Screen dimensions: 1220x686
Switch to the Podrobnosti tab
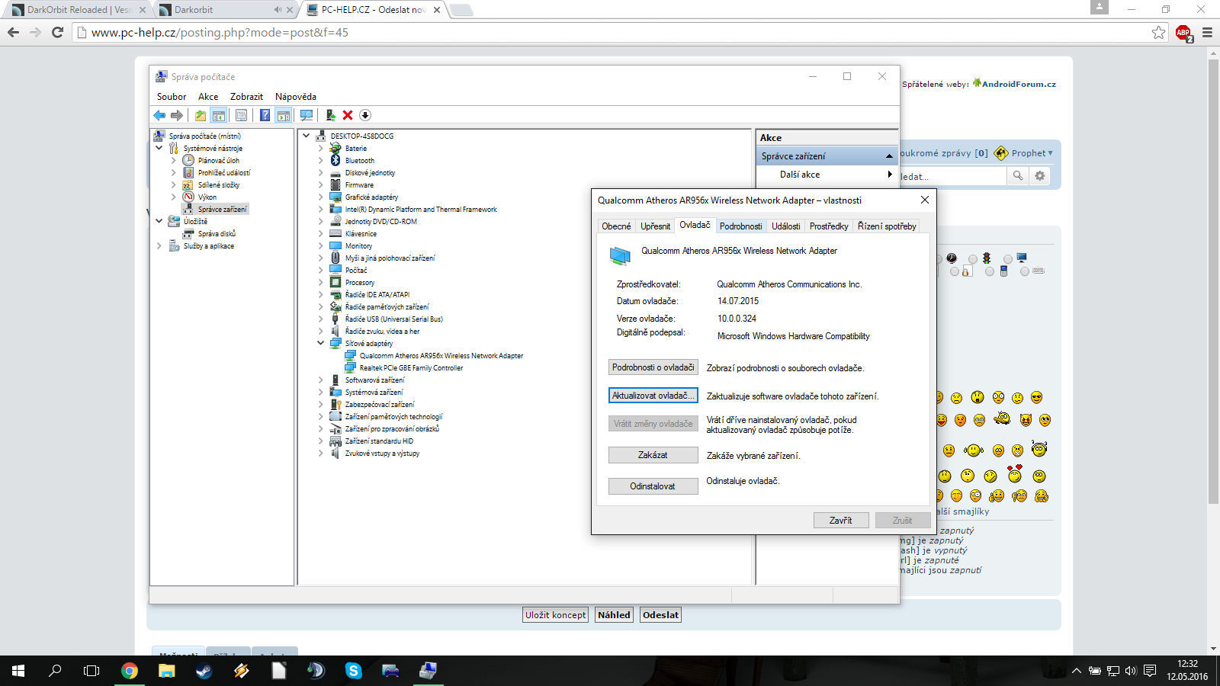click(x=740, y=226)
